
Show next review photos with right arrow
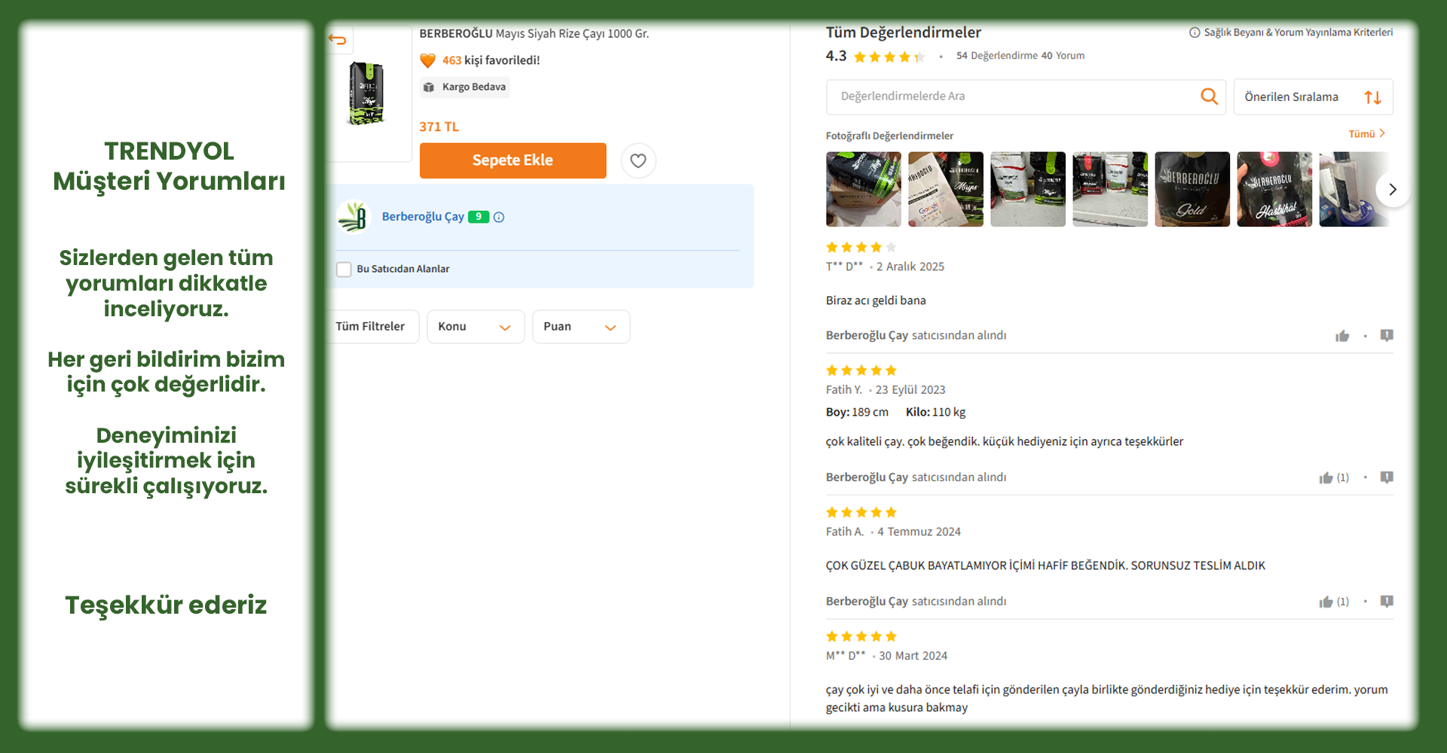[x=1393, y=189]
